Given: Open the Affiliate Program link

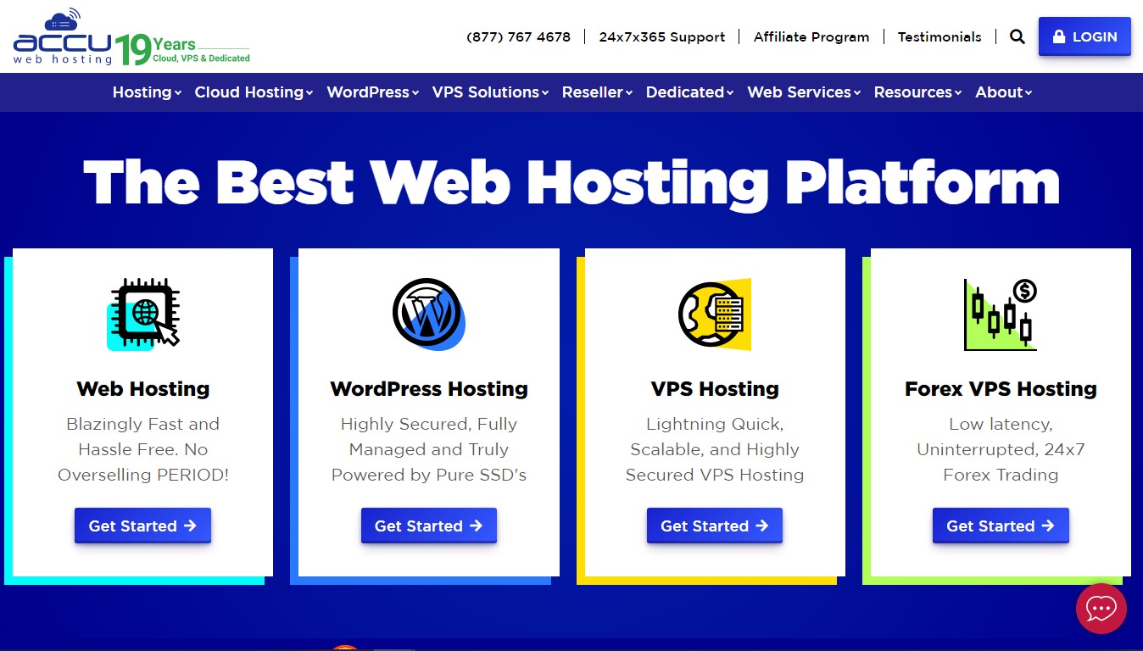Looking at the screenshot, I should coord(811,37).
